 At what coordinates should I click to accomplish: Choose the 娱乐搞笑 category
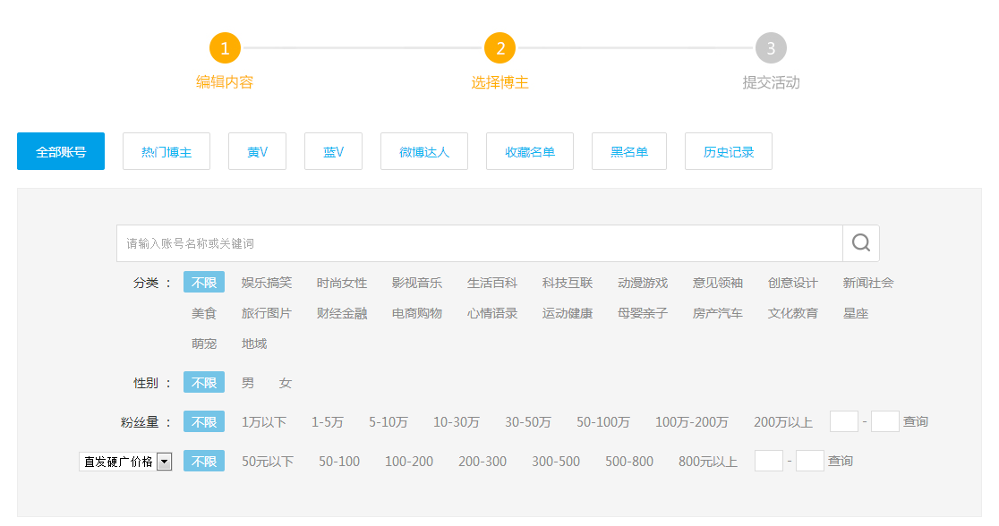267,283
